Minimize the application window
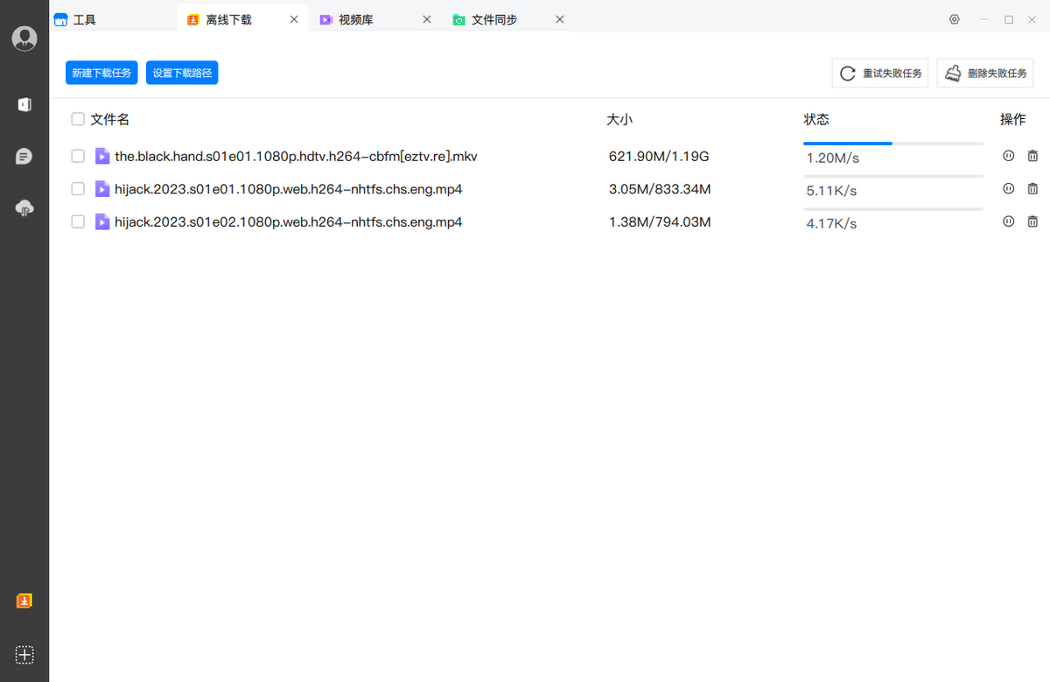Image resolution: width=1050 pixels, height=682 pixels. point(985,19)
